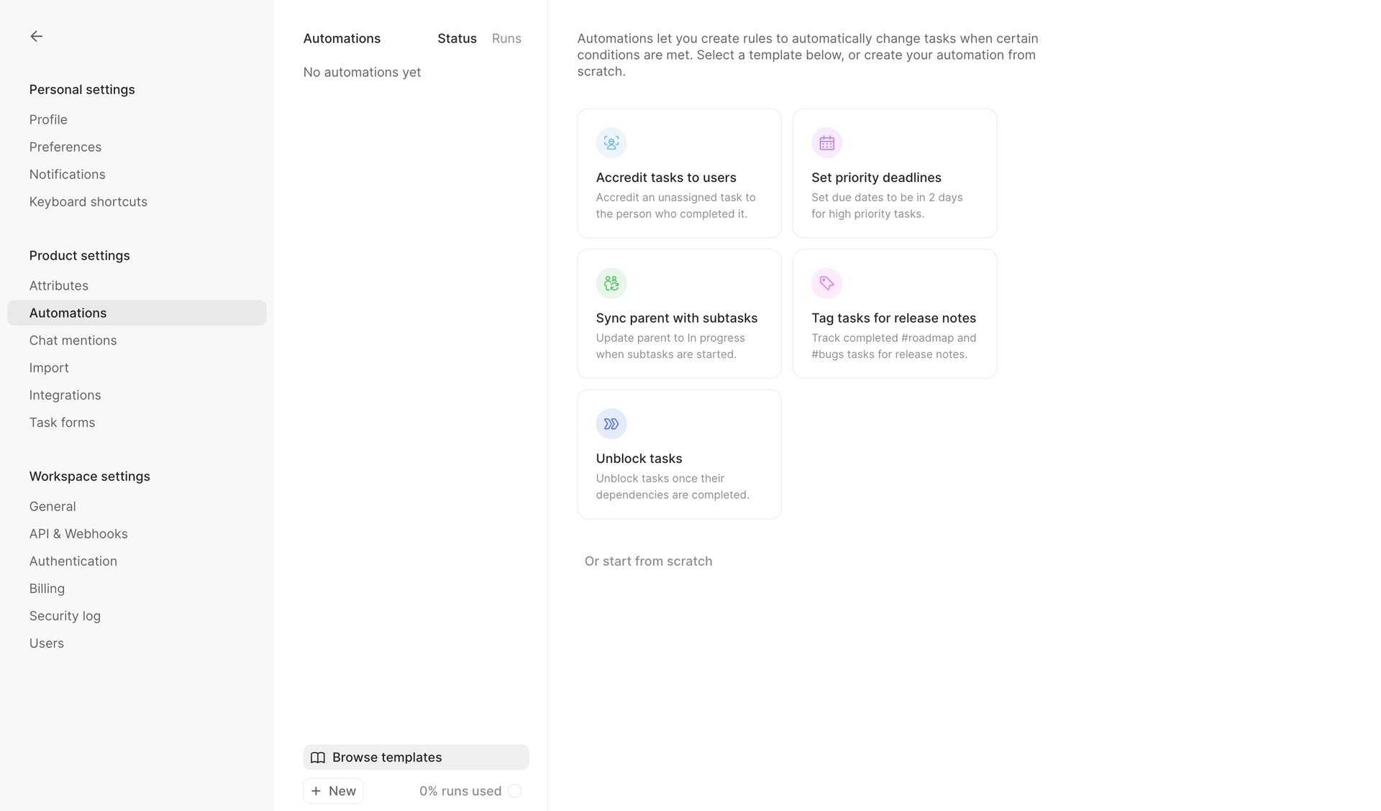Click the pink tag icon for release notes

tap(826, 283)
